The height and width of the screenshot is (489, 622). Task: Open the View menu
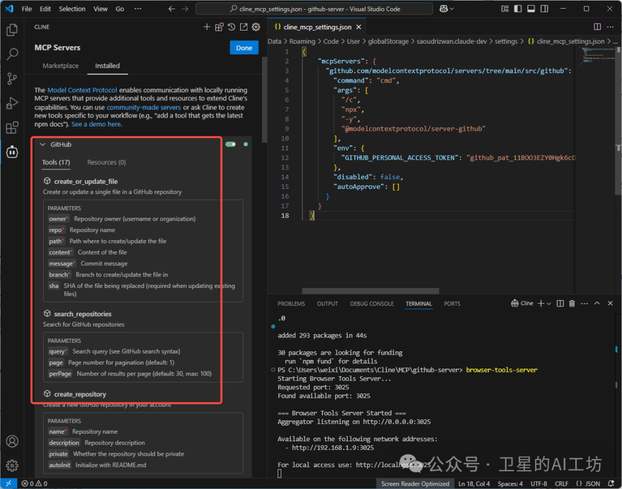tap(100, 9)
